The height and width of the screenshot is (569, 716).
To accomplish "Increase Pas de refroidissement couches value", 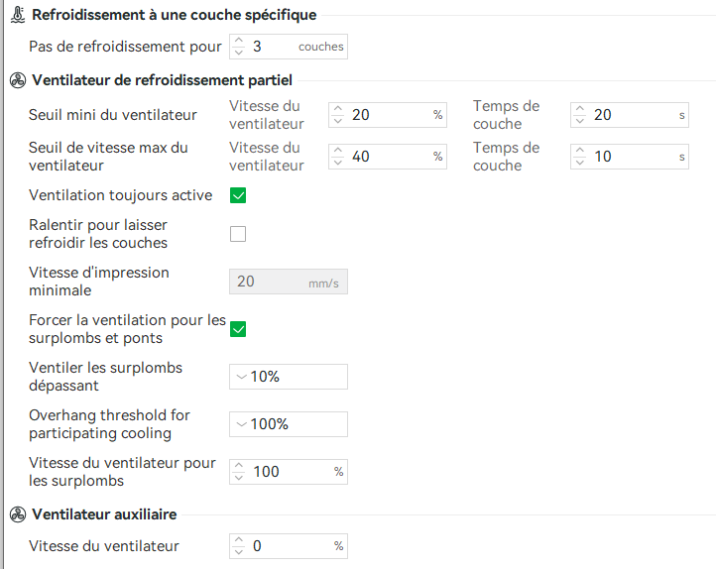I will coord(238,42).
